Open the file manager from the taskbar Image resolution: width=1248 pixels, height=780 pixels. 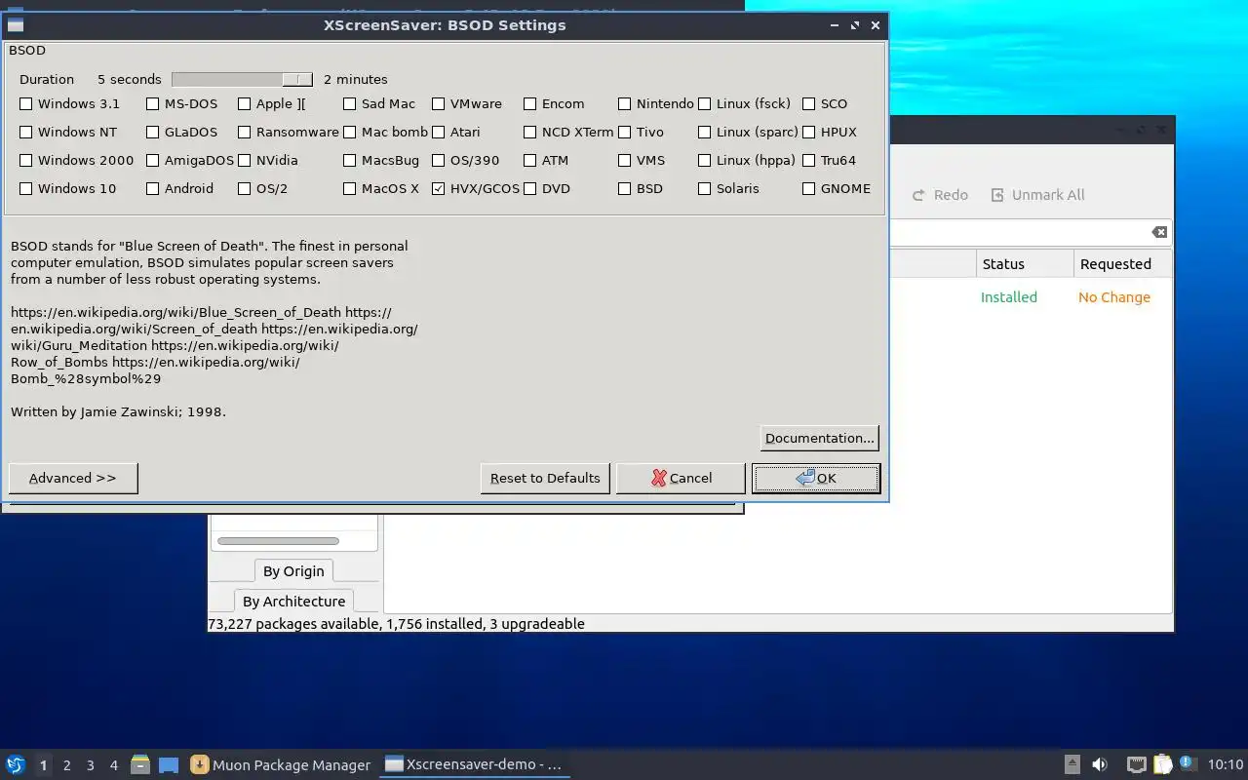point(140,764)
